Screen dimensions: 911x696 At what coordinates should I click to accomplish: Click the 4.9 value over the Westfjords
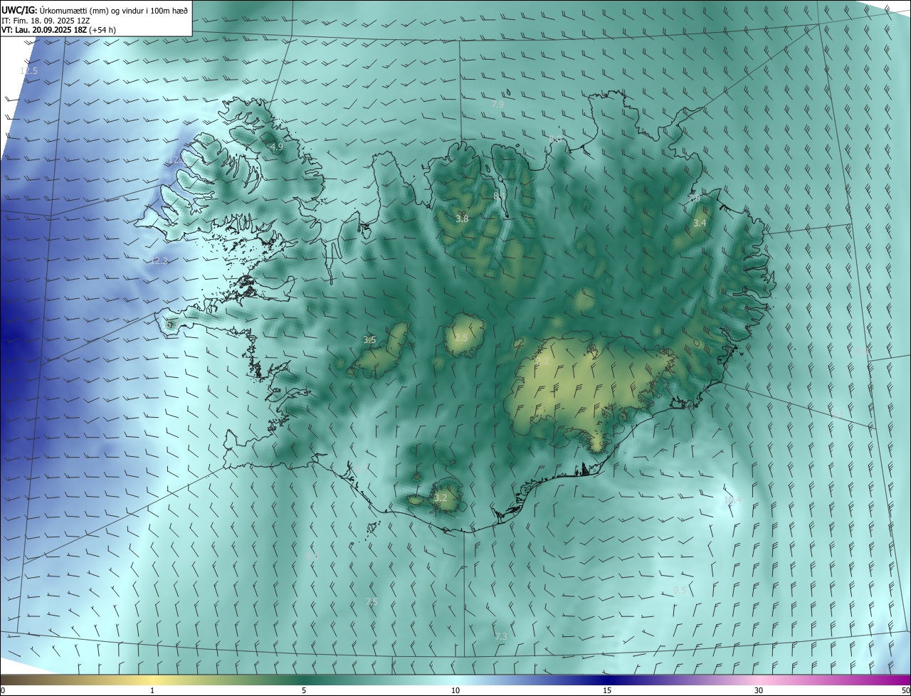(277, 147)
